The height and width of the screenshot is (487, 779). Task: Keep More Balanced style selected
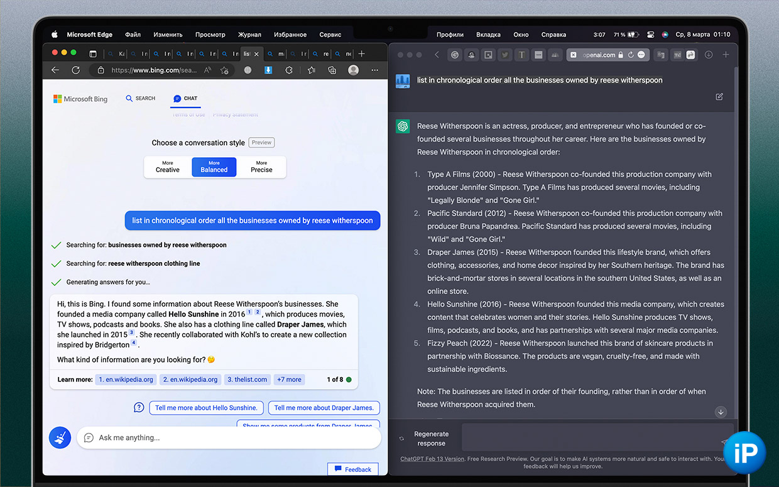point(214,167)
